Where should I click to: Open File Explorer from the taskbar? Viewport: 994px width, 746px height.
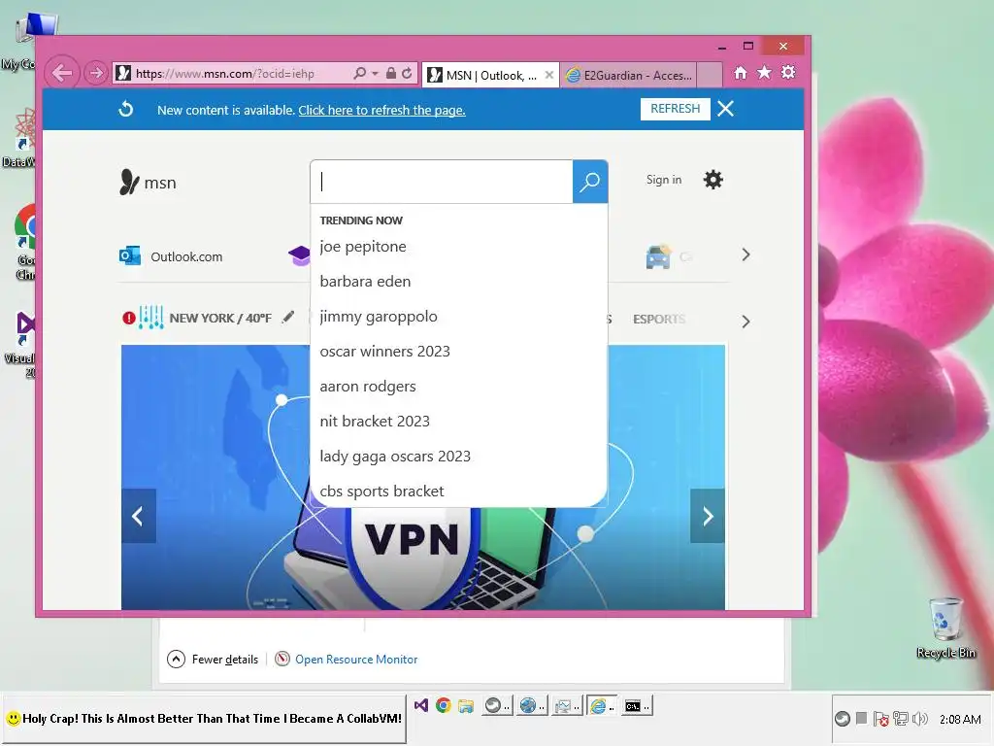pos(465,705)
